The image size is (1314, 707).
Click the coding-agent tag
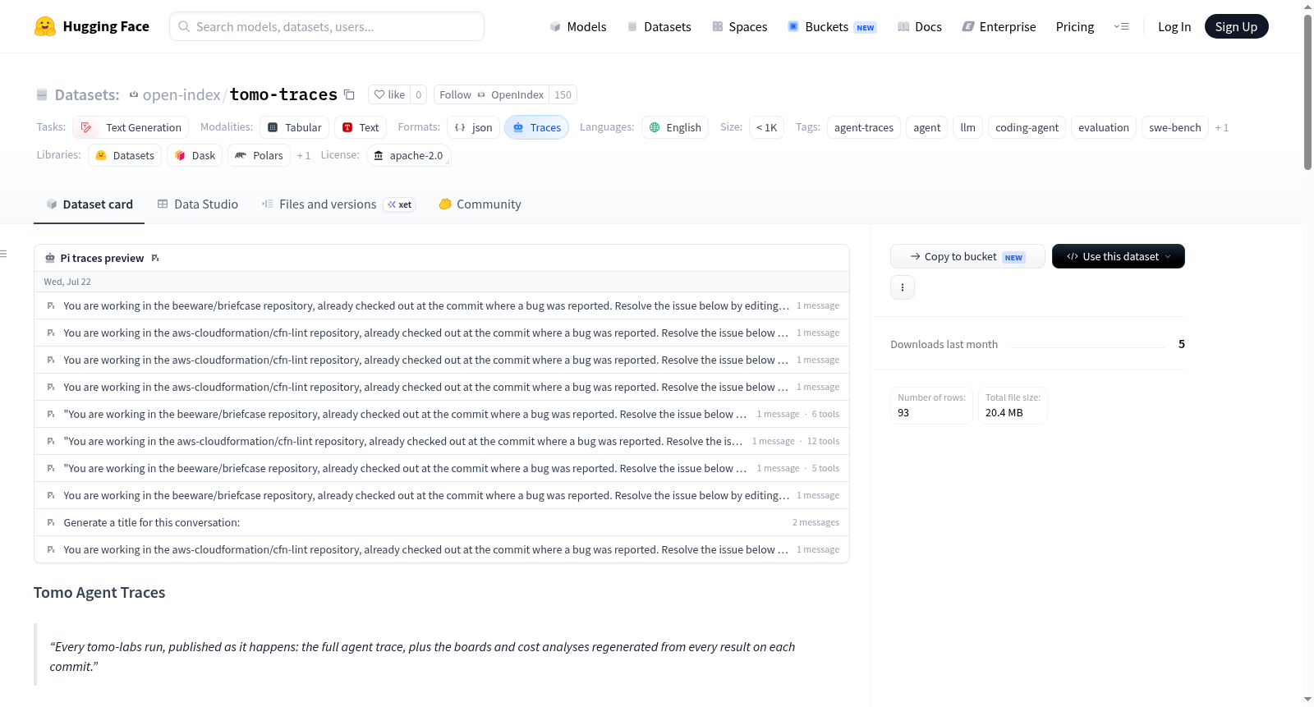point(1027,127)
